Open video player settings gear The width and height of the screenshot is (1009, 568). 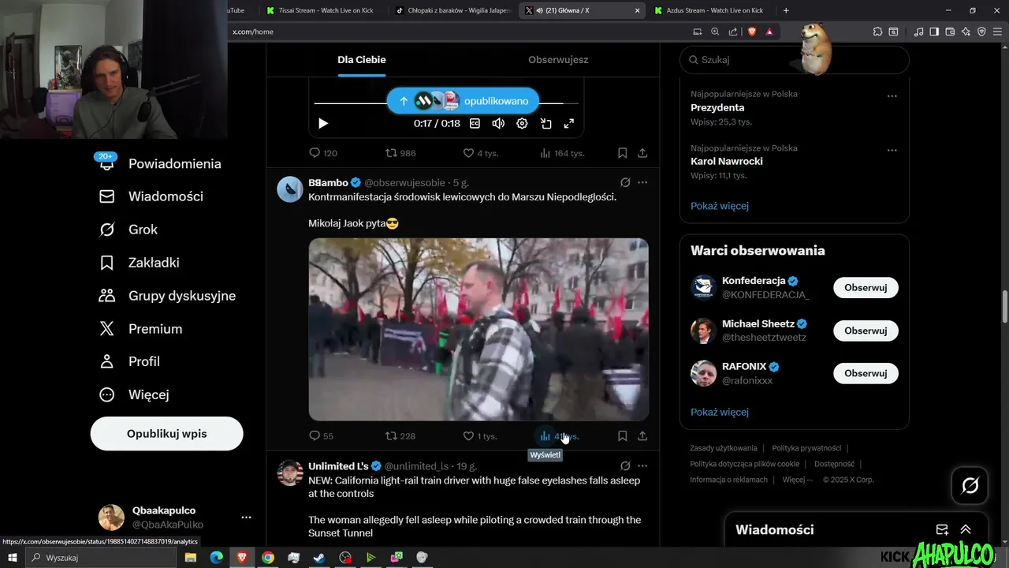(x=522, y=123)
